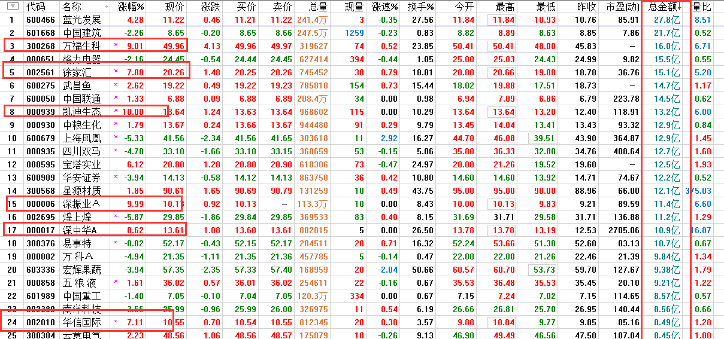Click the 总量 column header
Viewport: 724px width, 339px height.
(318, 7)
